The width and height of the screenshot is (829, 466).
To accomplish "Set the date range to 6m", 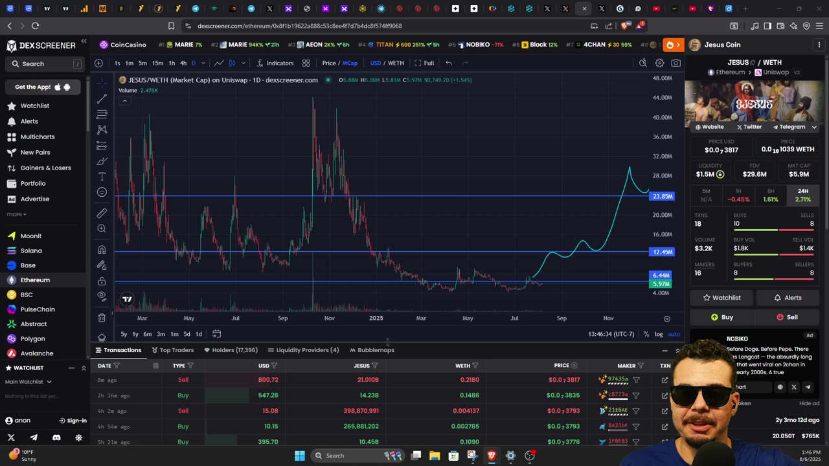I will [x=148, y=334].
